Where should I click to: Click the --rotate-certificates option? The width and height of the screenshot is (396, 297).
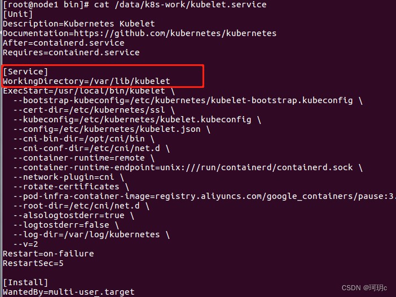click(x=66, y=187)
